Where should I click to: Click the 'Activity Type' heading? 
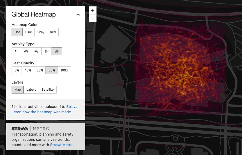click(23, 44)
